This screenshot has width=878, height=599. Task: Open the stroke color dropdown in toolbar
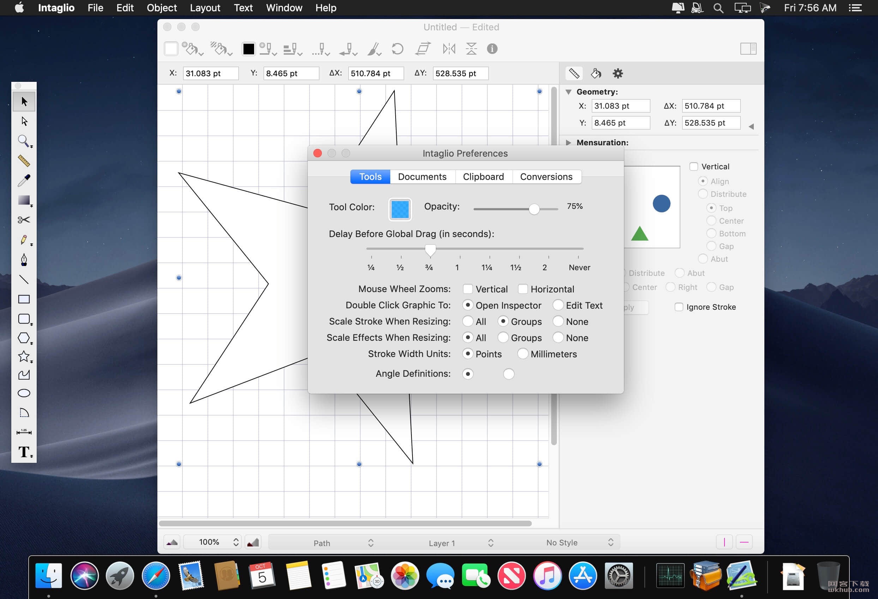(267, 49)
